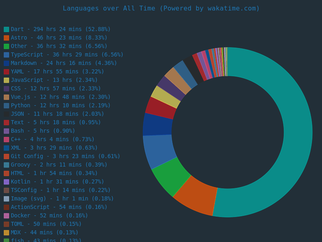This screenshot has width=322, height=242.
Task: Select the TypeScript legend color swatch
Action: [x=6, y=55]
